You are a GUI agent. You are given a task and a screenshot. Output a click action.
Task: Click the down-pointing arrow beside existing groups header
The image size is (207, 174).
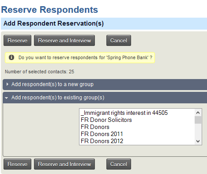[6, 98]
